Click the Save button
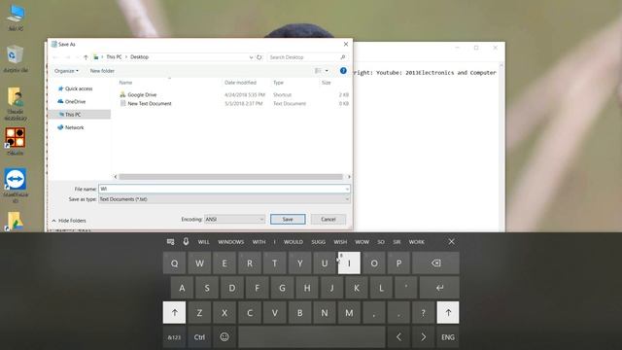622x350 pixels. click(x=288, y=219)
